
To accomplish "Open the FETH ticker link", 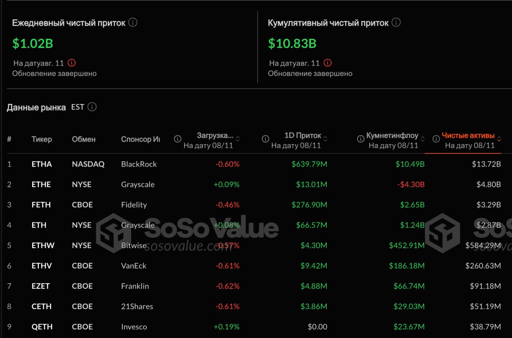I will coord(41,205).
